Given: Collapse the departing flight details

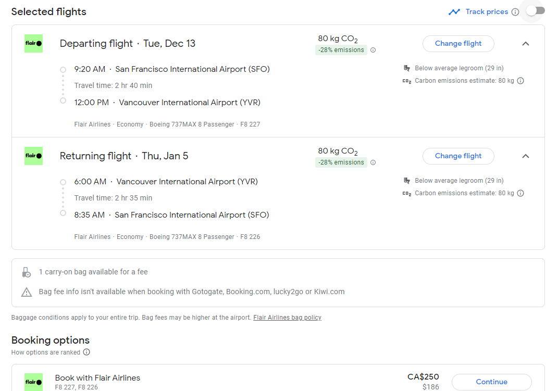Looking at the screenshot, I should point(525,44).
